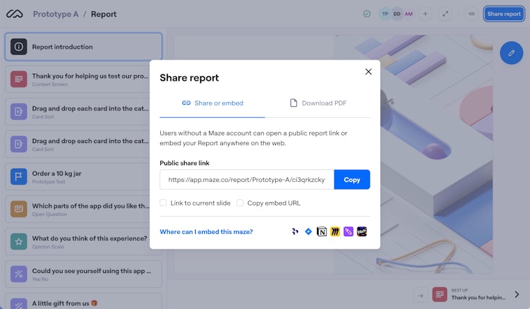Click the public share link field
This screenshot has height=309, width=530.
point(247,180)
